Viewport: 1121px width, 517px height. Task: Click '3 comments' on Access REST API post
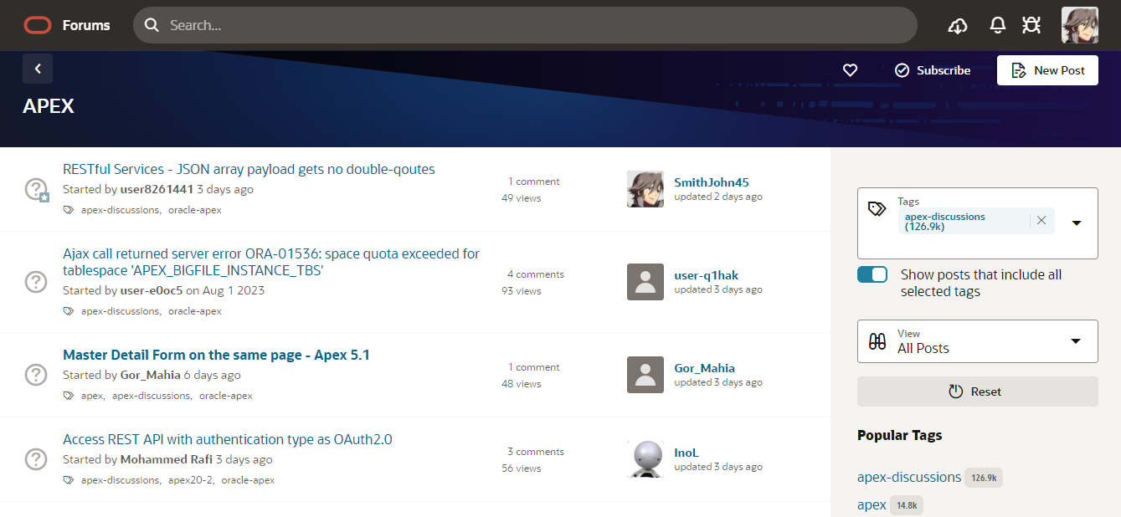[535, 452]
